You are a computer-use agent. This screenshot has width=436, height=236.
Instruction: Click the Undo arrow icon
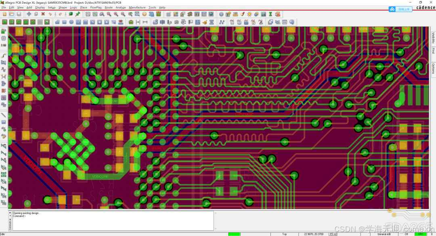coord(50,14)
